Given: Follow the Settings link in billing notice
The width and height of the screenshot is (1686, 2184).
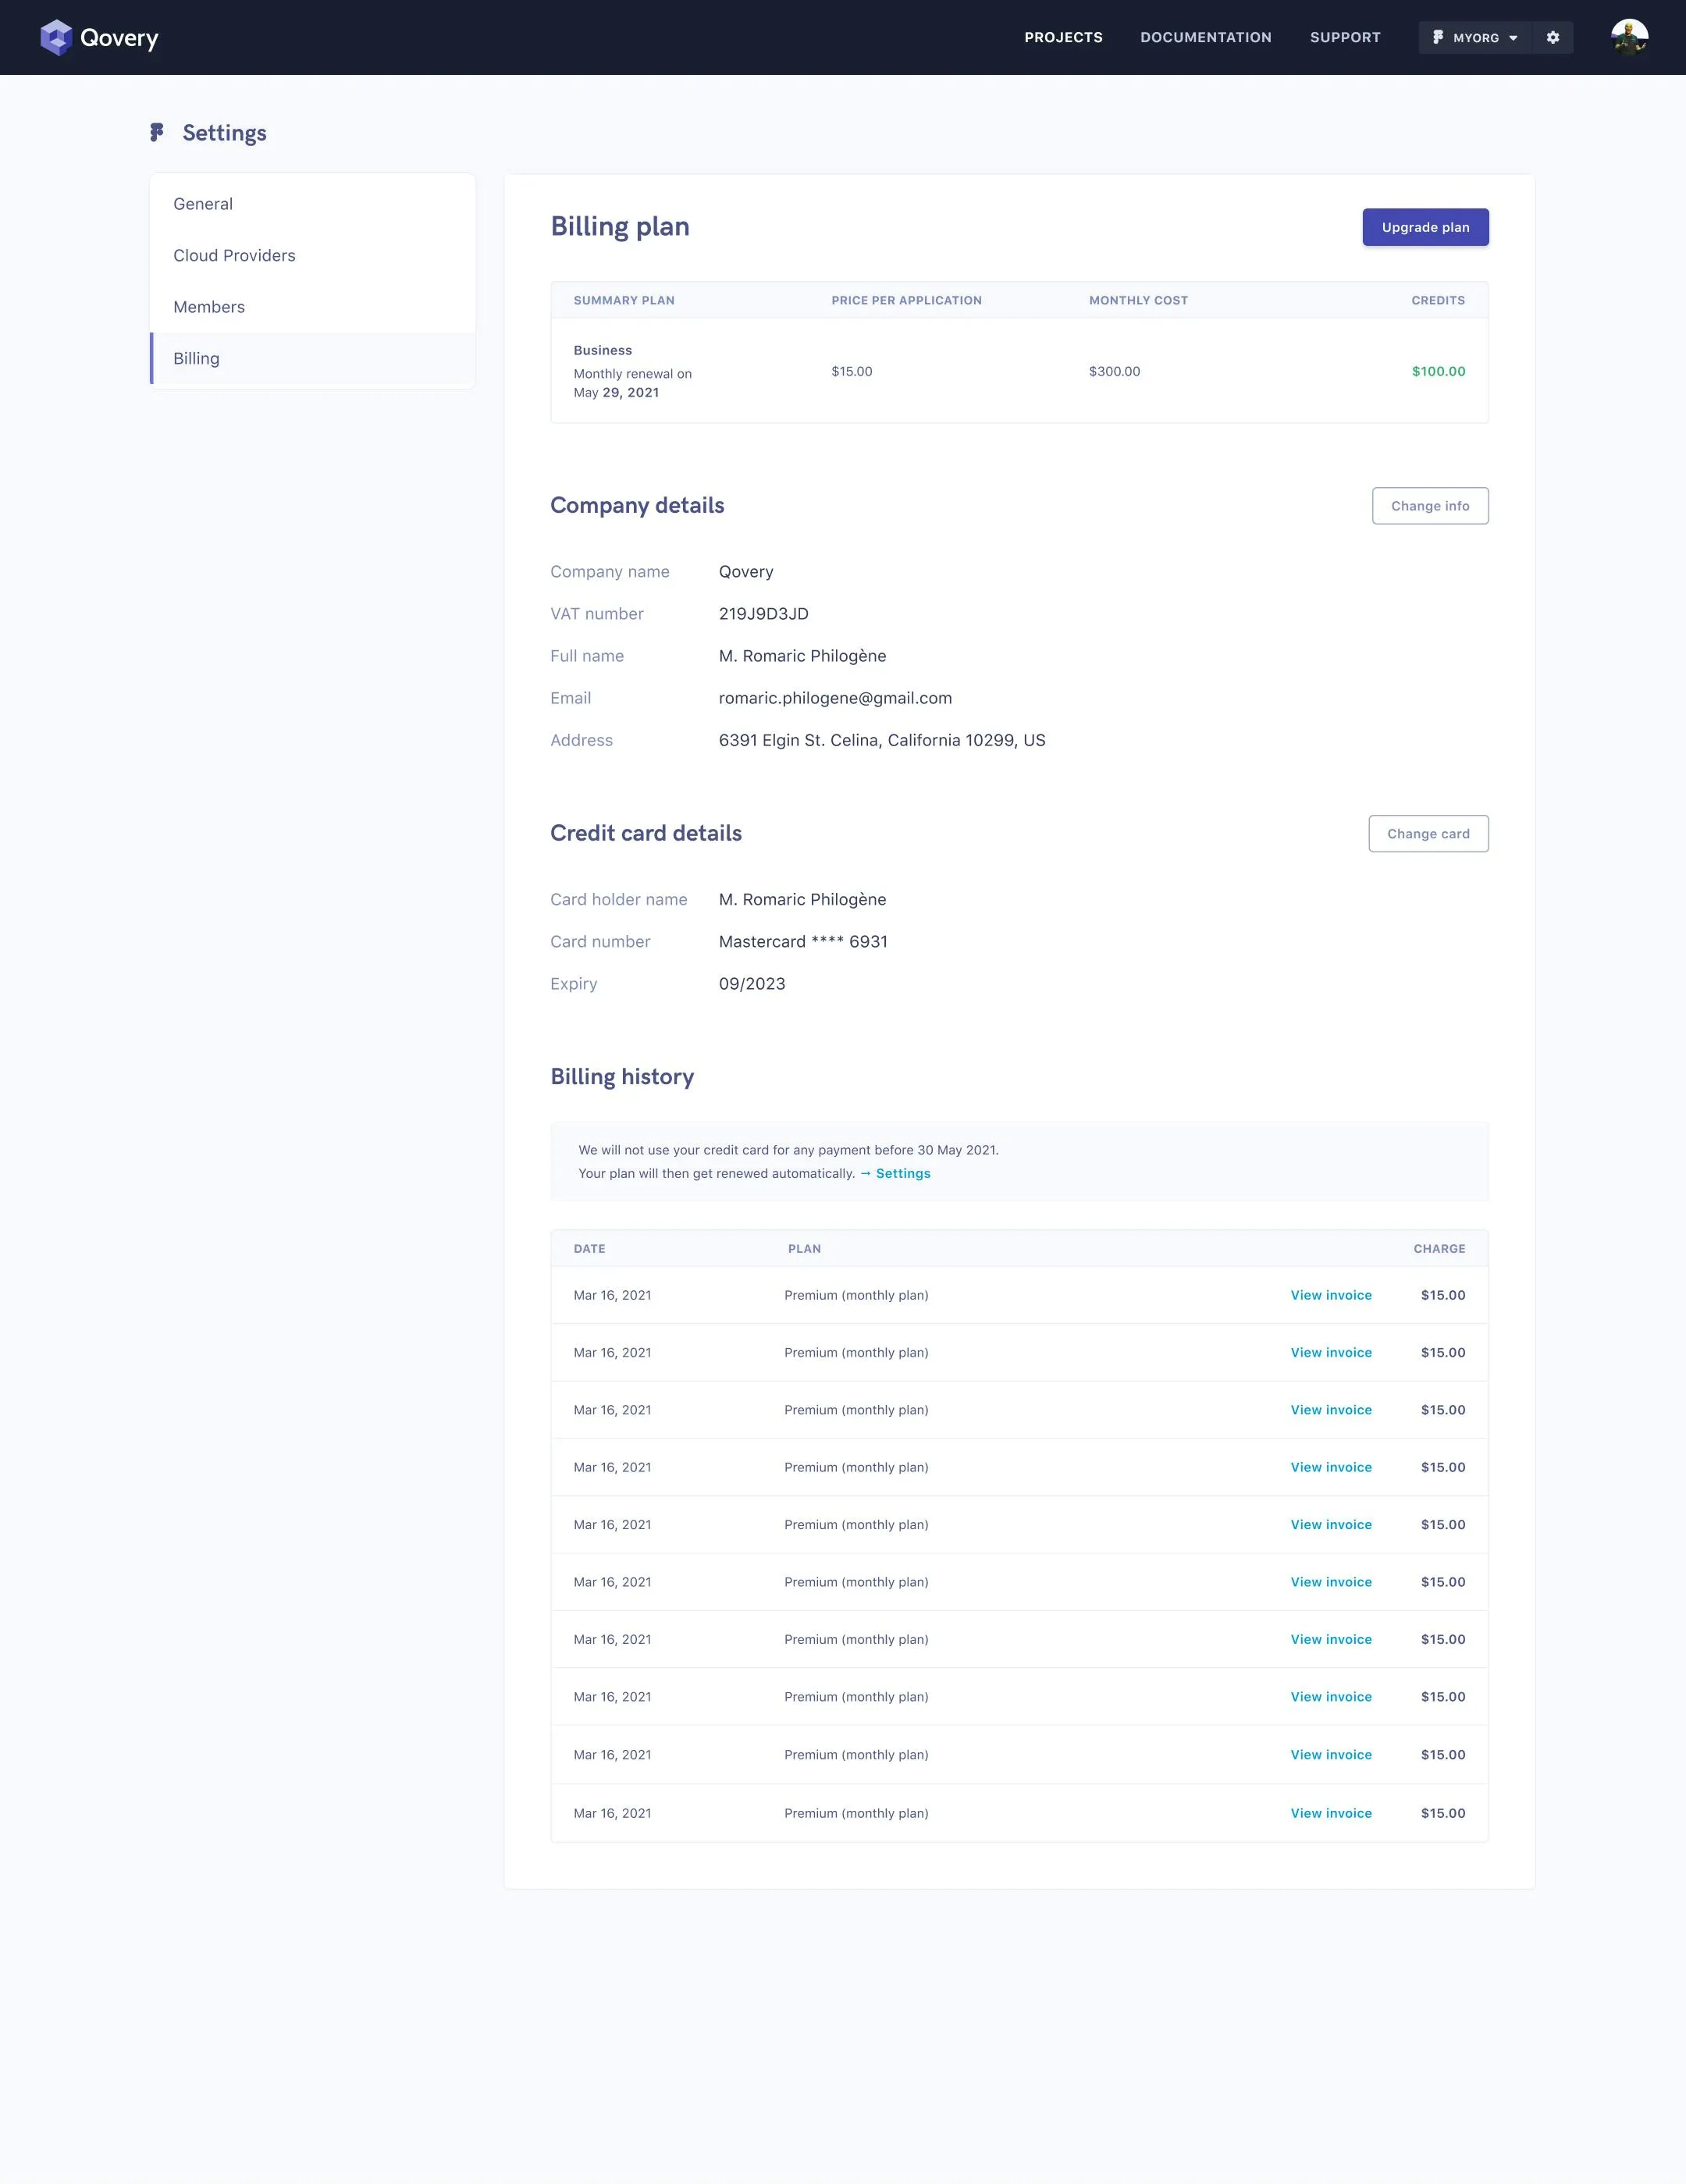Looking at the screenshot, I should pyautogui.click(x=902, y=1174).
